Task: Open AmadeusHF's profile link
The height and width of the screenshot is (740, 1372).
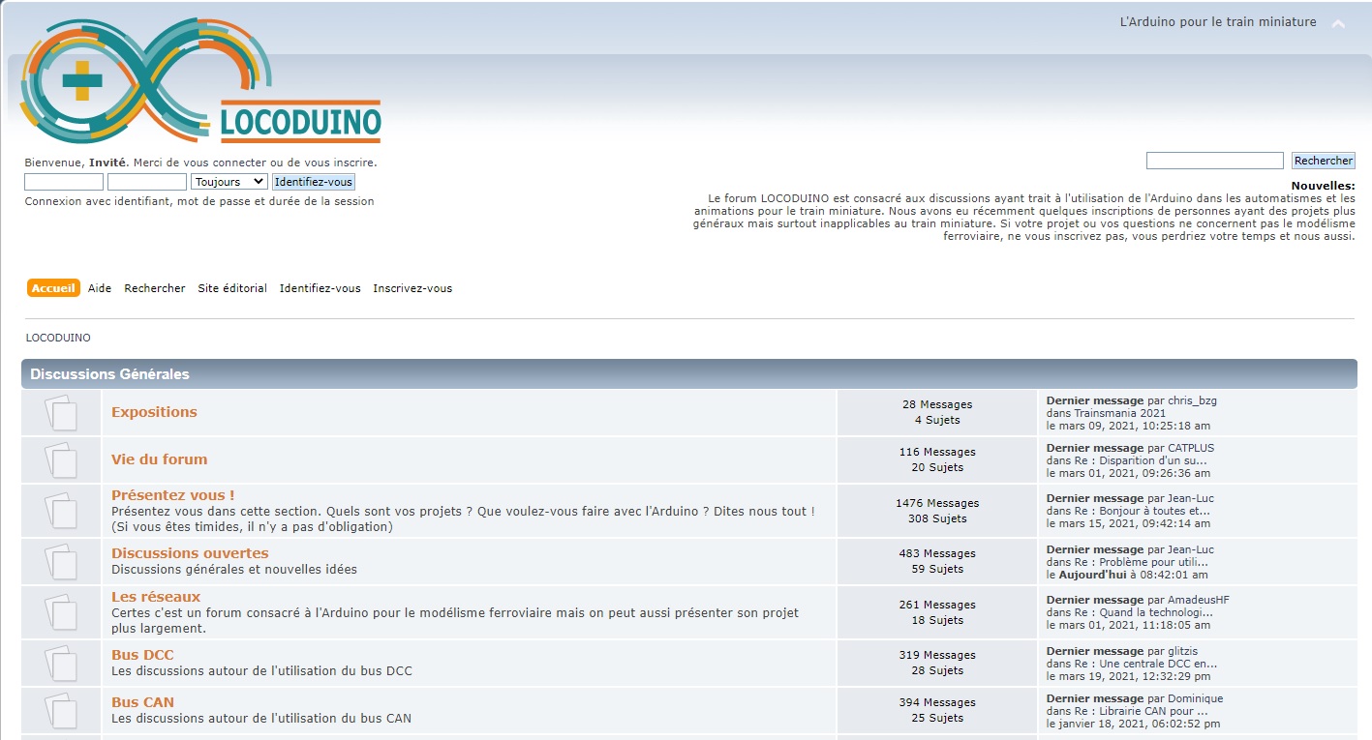Action: [1199, 600]
